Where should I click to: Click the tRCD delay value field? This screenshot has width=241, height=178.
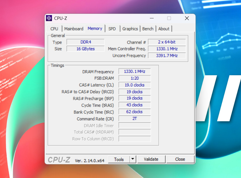click(135, 92)
